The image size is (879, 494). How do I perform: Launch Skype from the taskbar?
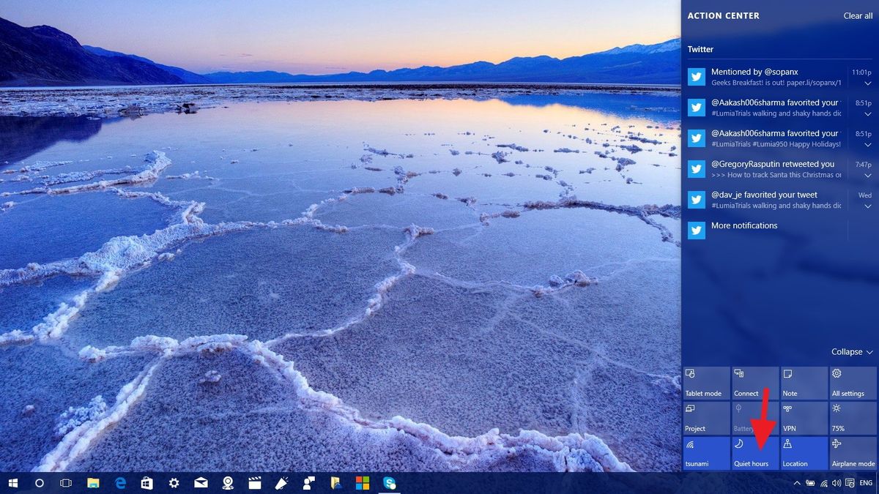[390, 483]
